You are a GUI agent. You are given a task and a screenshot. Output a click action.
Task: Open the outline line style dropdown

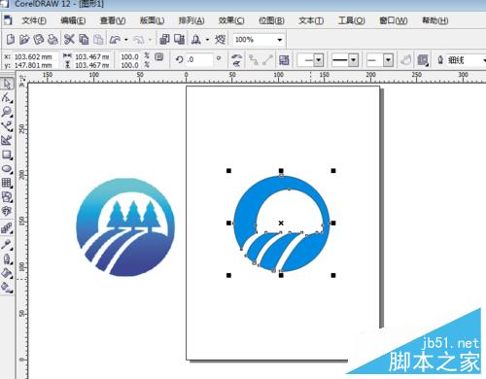coord(353,60)
